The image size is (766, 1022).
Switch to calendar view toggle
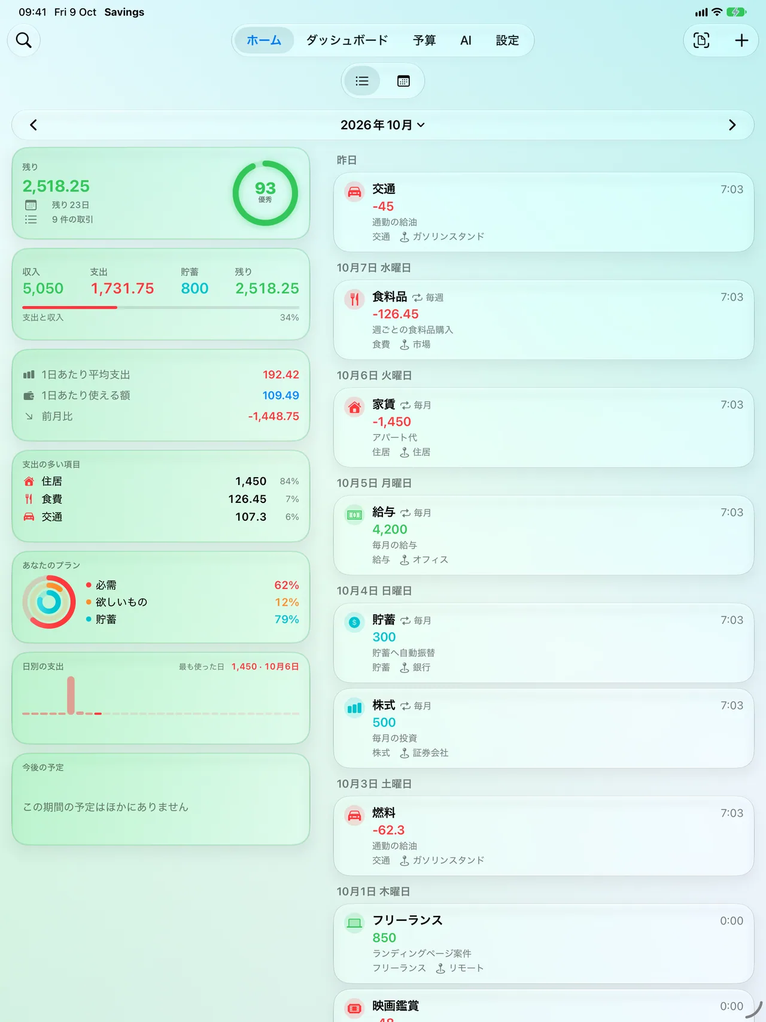(403, 81)
